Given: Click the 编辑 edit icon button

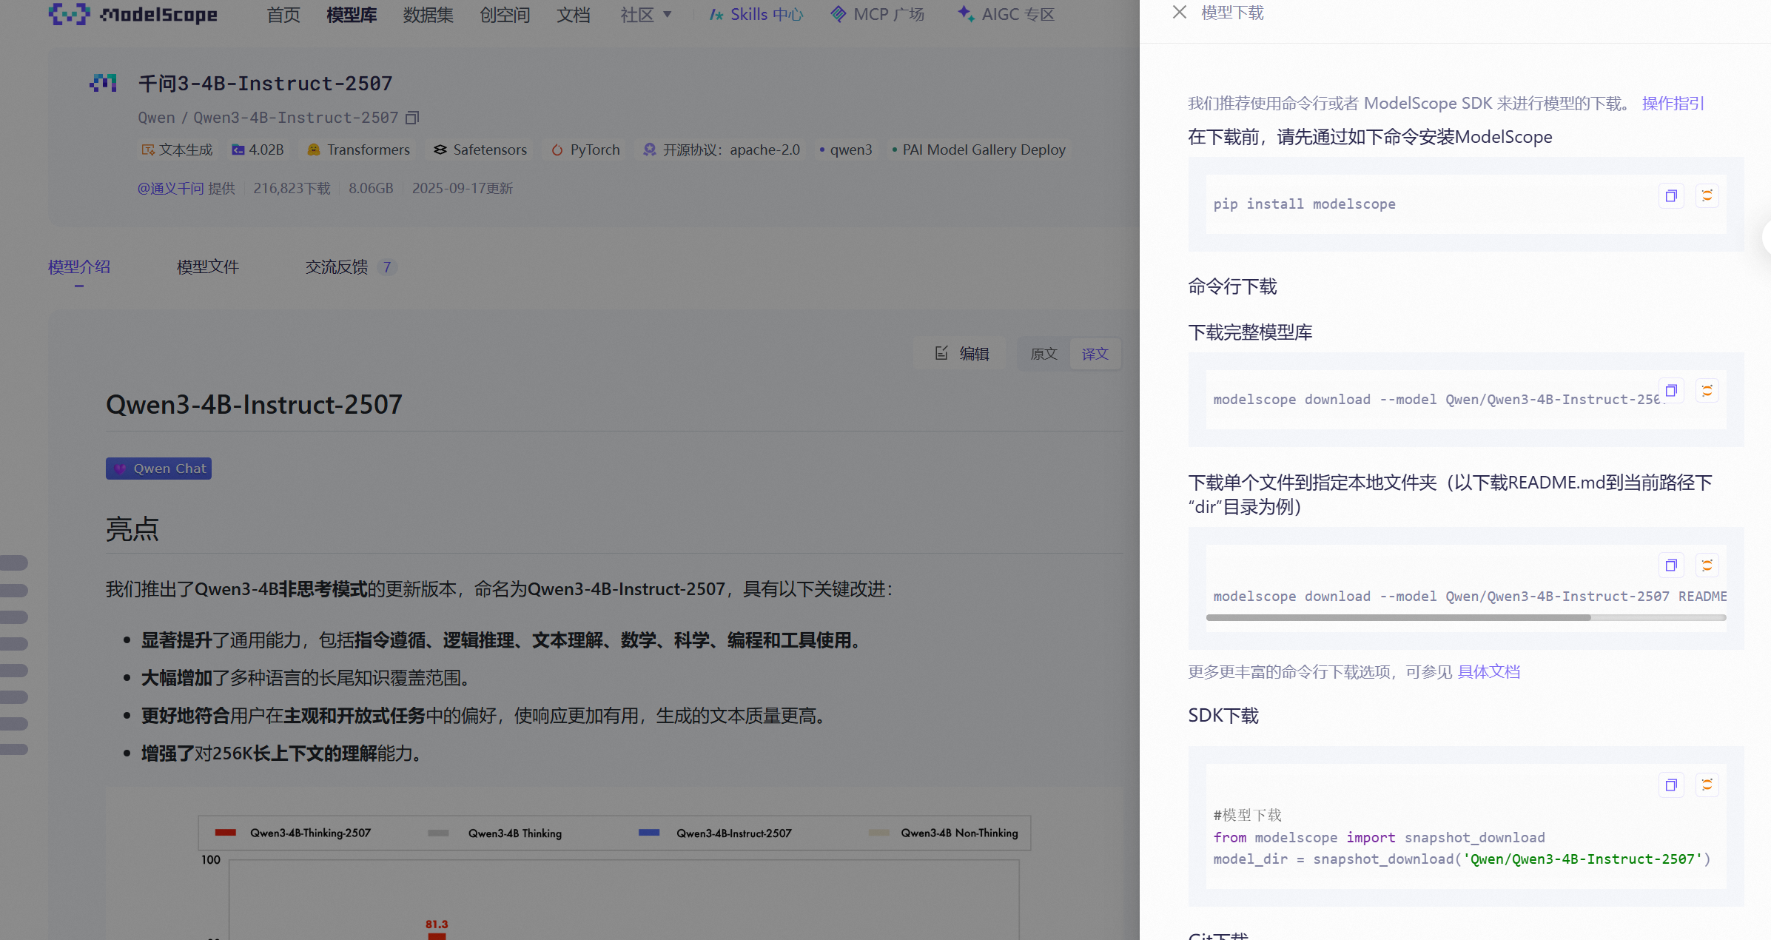Looking at the screenshot, I should [961, 354].
